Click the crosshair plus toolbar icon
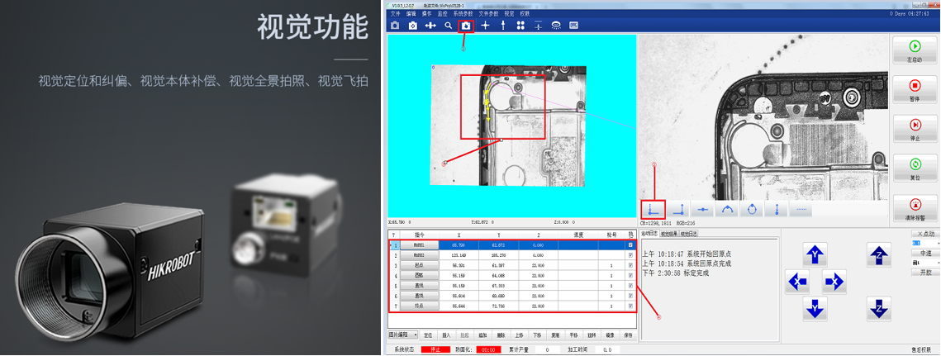Screen dimensions: 941x356 pyautogui.click(x=486, y=26)
